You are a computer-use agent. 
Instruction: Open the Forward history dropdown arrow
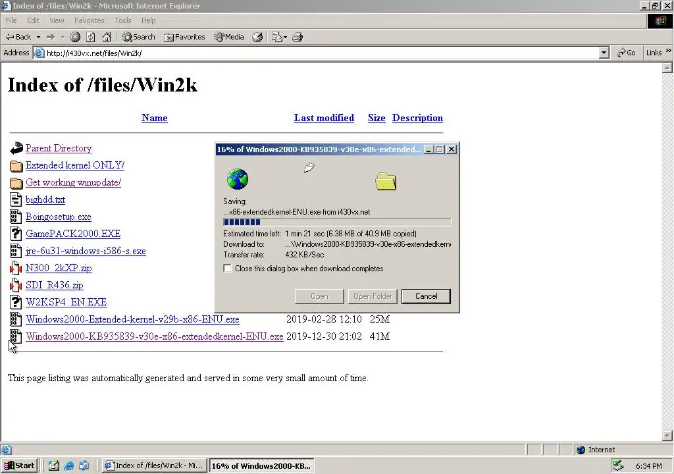point(63,37)
